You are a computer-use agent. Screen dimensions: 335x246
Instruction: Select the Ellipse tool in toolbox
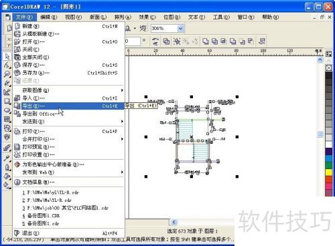[x=7, y=110]
